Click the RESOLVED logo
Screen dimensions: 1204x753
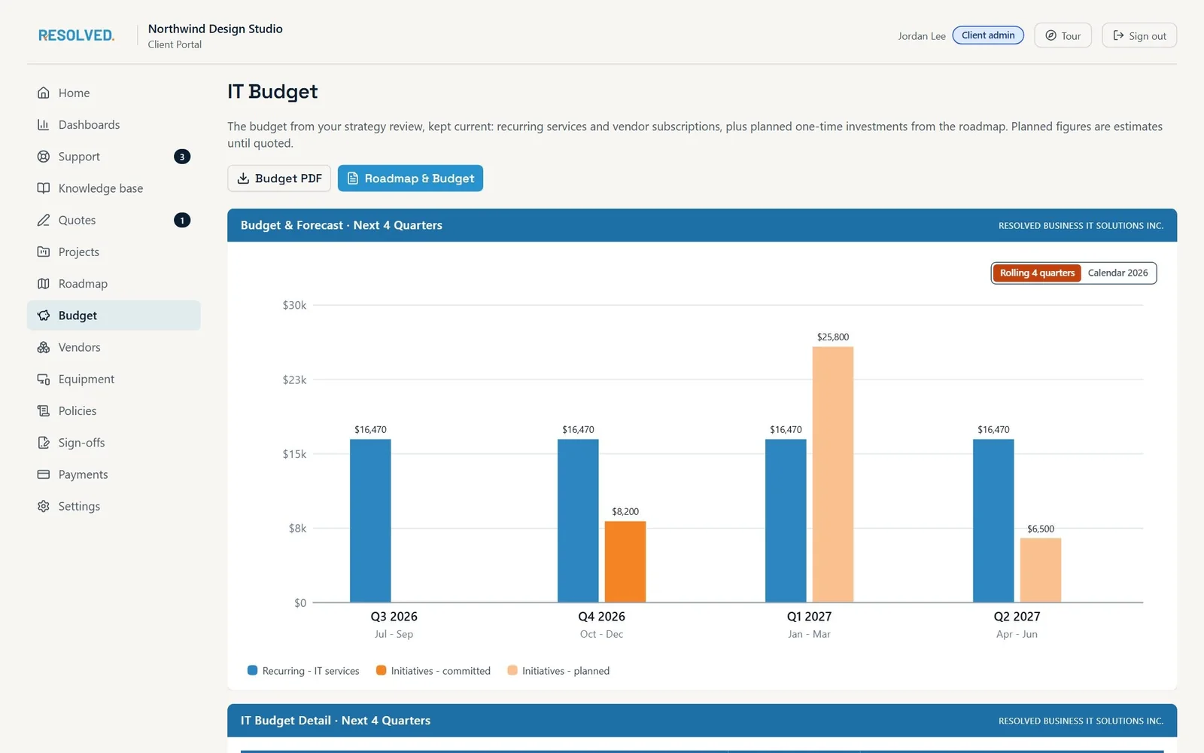(76, 35)
